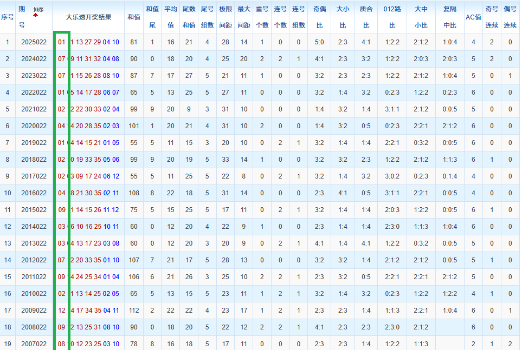Click the 尾号组数 column header
Viewport: 522px width, 350px height.
207,17
